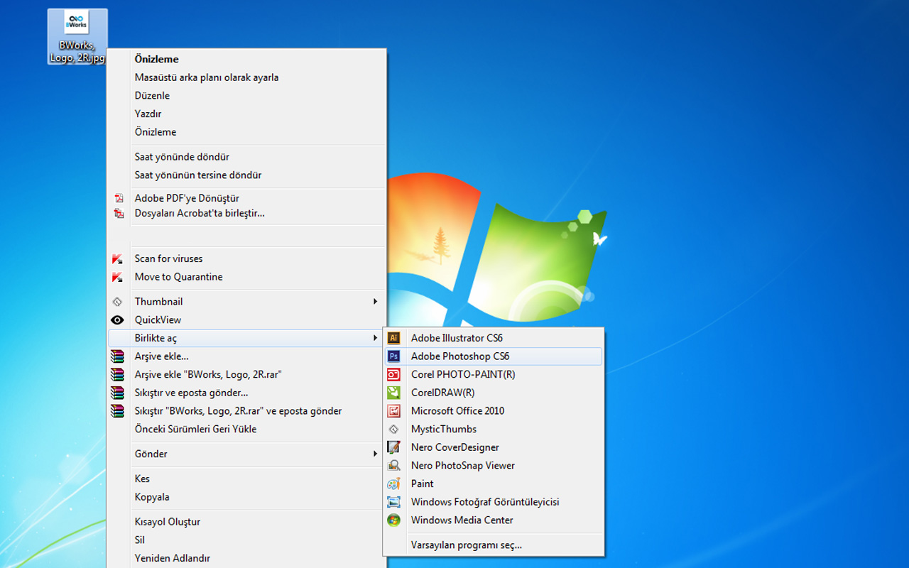The height and width of the screenshot is (568, 909).
Task: Select Saat yönünün tersine döndür
Action: (198, 175)
